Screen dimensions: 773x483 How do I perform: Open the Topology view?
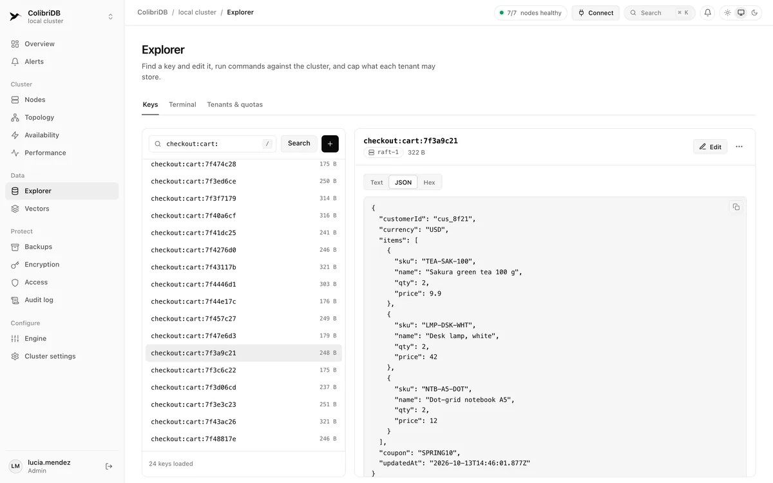[x=62, y=117]
